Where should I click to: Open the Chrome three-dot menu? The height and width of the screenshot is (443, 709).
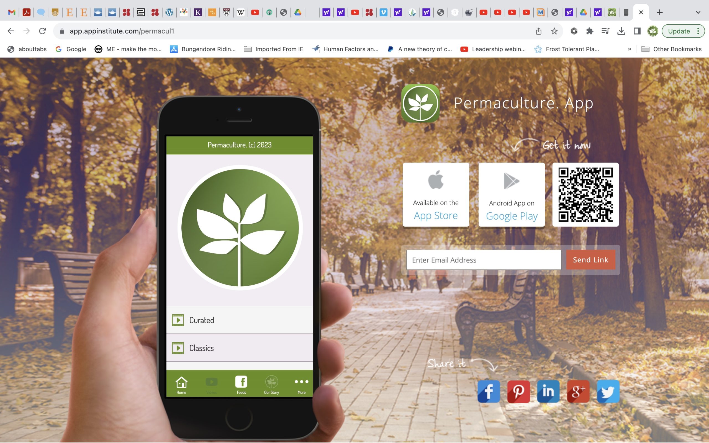click(698, 31)
